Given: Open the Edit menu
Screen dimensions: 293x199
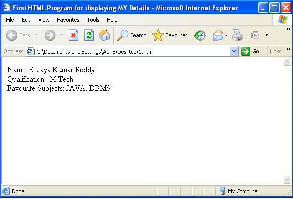Looking at the screenshot, I should (26, 20).
